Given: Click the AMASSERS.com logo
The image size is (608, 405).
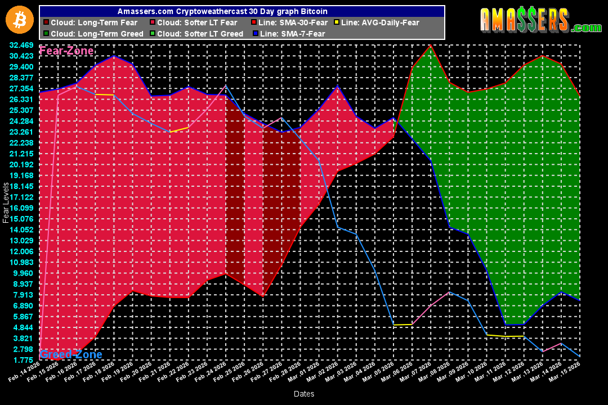Looking at the screenshot, I should [540, 20].
